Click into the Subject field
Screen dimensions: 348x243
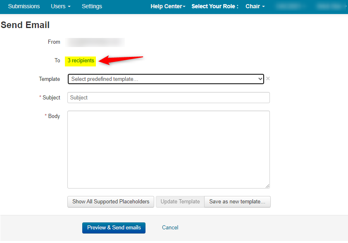169,98
